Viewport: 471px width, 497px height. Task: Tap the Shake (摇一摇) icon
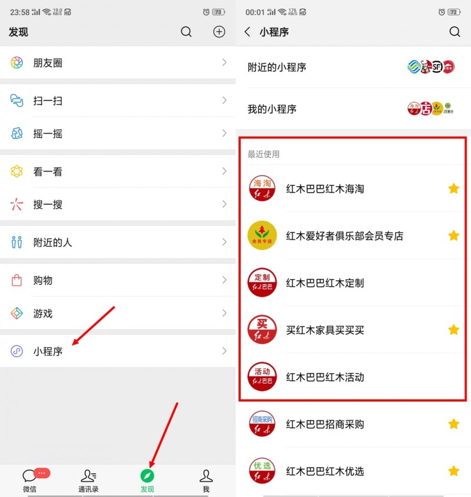pos(17,134)
